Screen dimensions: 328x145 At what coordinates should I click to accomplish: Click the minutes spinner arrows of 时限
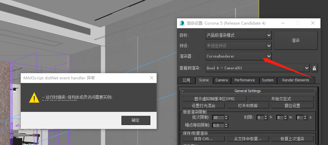(286, 117)
